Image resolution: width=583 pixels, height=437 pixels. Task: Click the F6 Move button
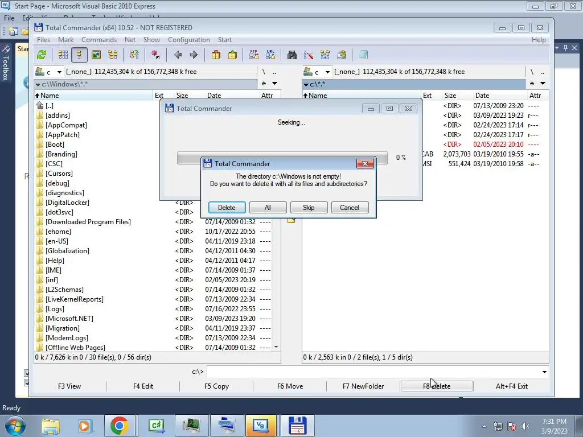pos(290,386)
